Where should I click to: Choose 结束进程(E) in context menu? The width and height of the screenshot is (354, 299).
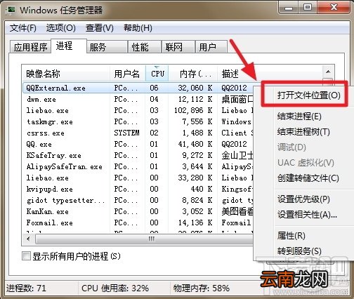click(299, 117)
